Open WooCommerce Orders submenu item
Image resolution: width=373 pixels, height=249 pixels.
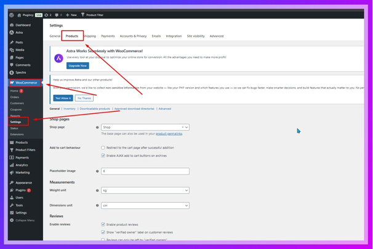point(15,97)
